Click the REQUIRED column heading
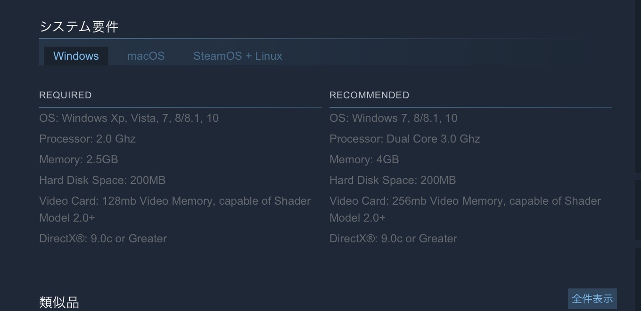The width and height of the screenshot is (641, 311). (x=66, y=95)
